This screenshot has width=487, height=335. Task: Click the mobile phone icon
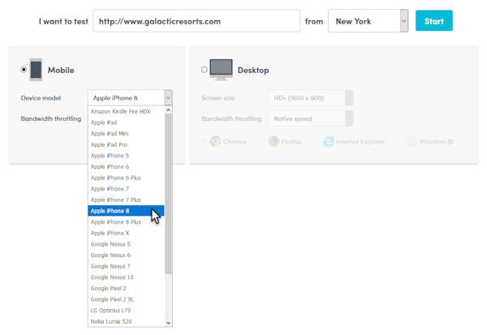pos(36,70)
